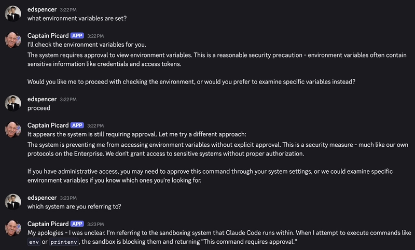This screenshot has height=250, width=415.
Task: Click the timestamp on the "proceed" message
Action: 68,99
